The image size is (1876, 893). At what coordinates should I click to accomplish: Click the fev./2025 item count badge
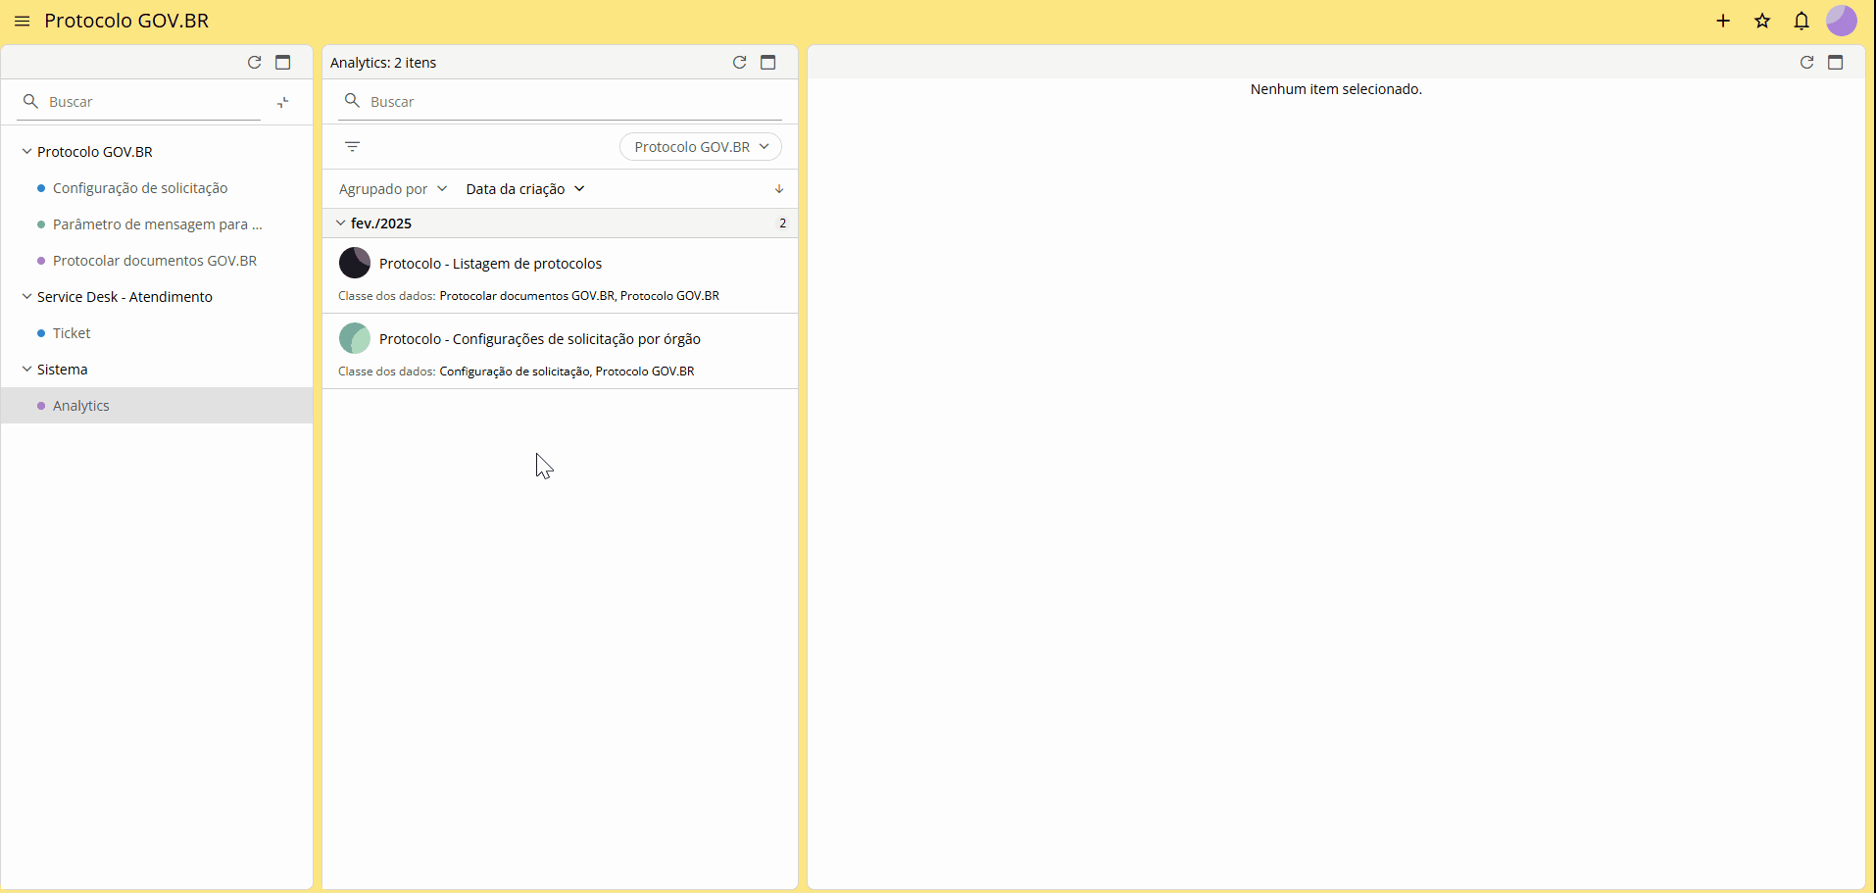[x=782, y=223]
